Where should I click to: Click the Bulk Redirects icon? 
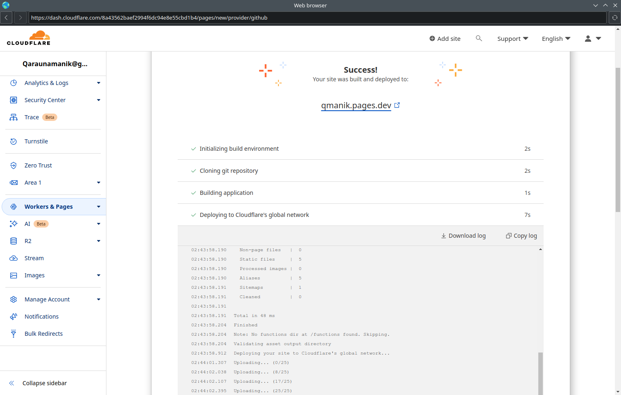14,334
